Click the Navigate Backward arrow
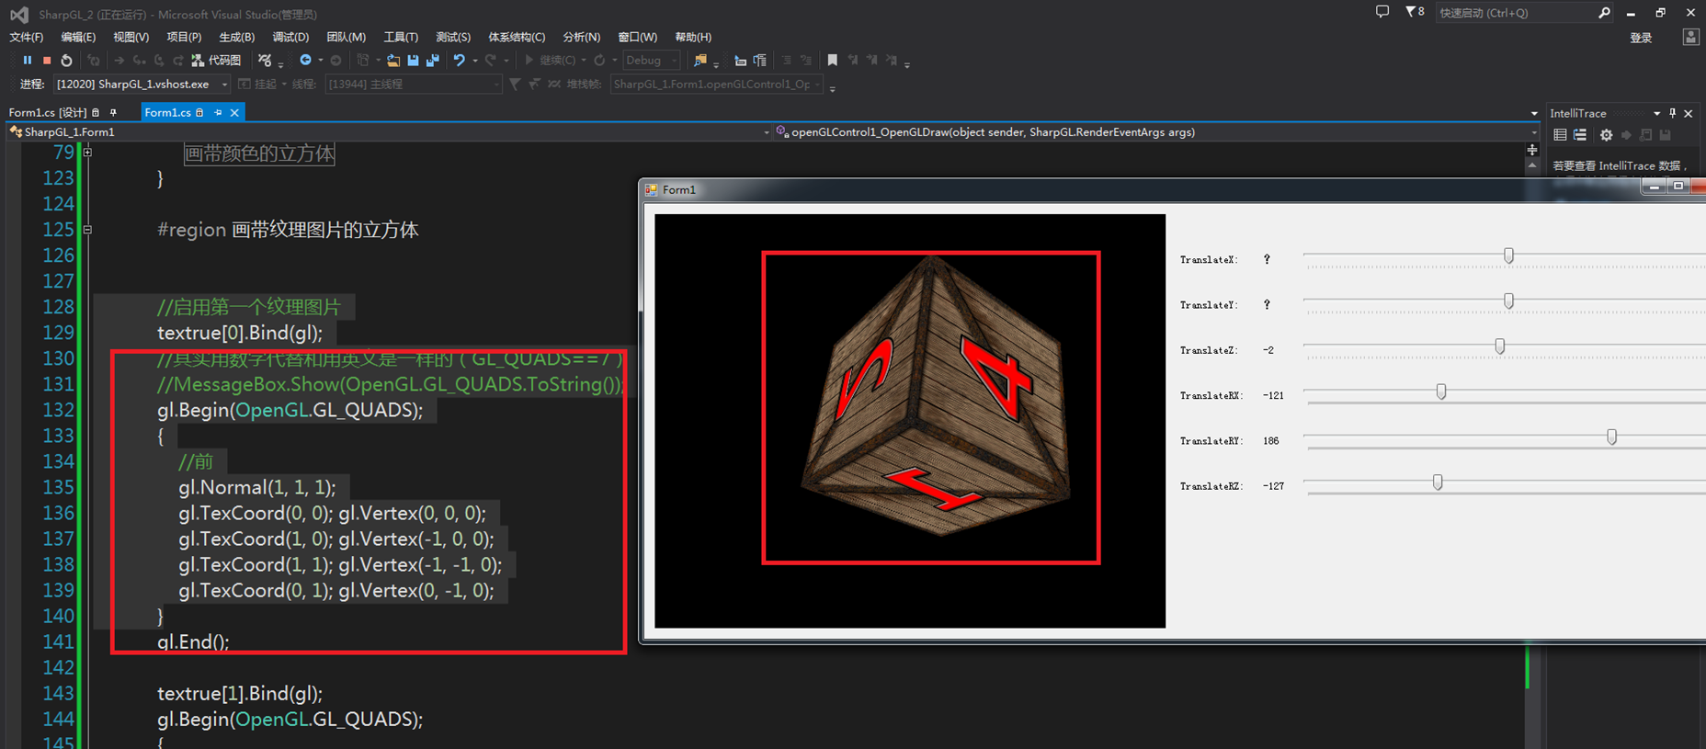Image resolution: width=1706 pixels, height=749 pixels. pos(305,61)
